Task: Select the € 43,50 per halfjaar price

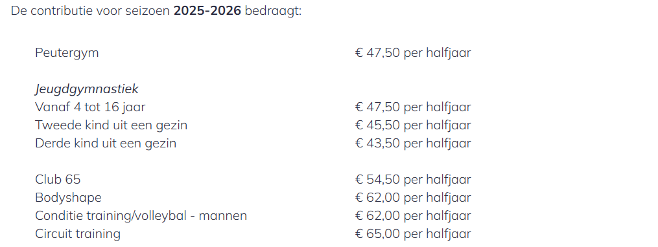Action: (x=413, y=143)
